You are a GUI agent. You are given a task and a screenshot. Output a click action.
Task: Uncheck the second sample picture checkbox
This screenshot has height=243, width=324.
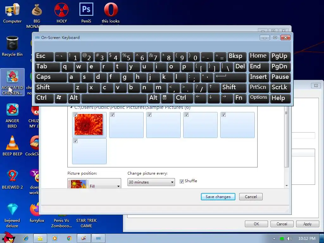click(x=112, y=115)
